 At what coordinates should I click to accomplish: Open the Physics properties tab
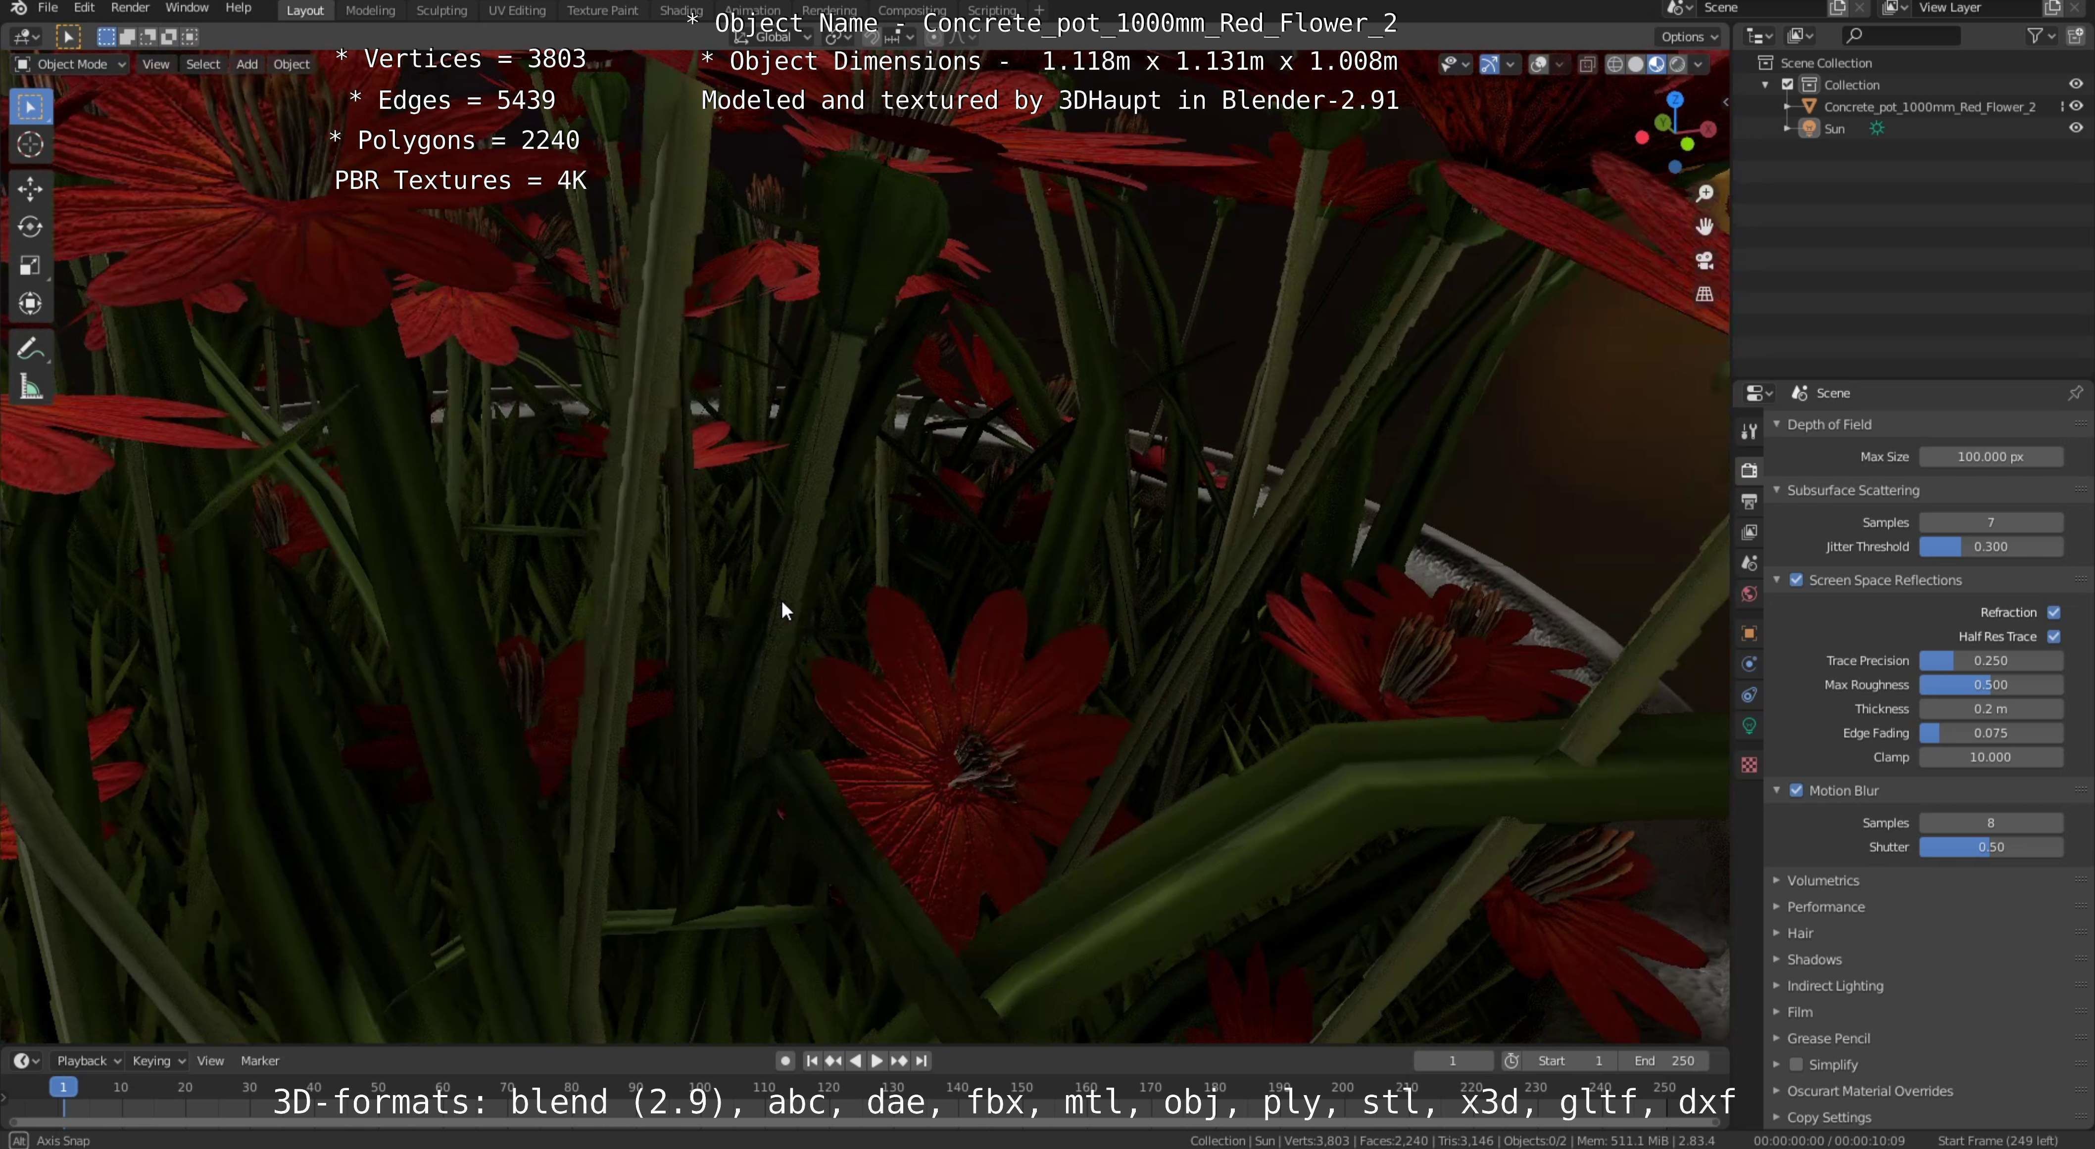(x=1750, y=664)
